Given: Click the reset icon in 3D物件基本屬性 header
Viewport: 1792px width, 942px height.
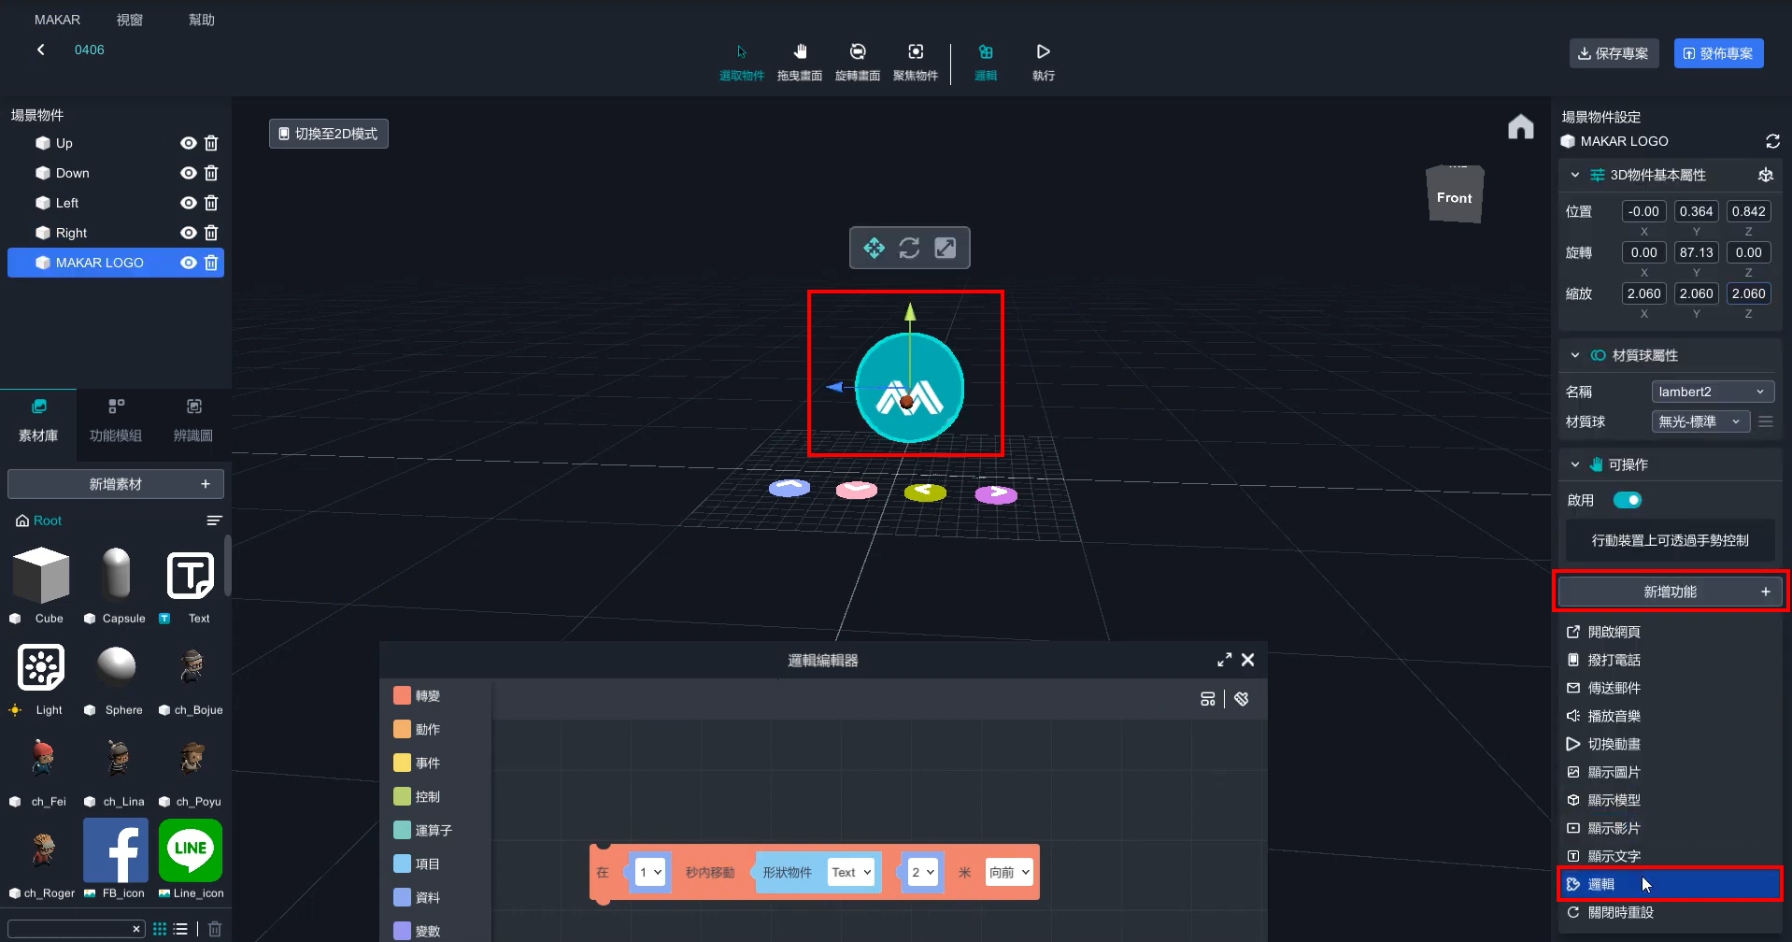Looking at the screenshot, I should (x=1765, y=175).
